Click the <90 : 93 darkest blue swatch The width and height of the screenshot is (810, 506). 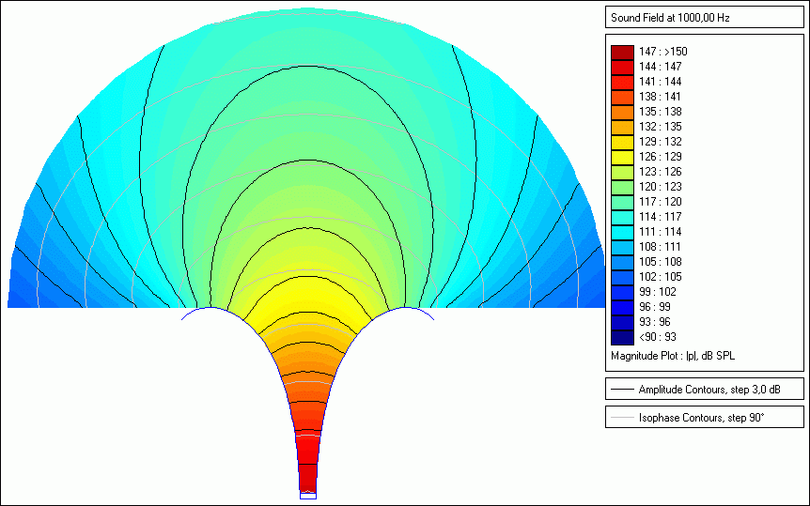point(622,337)
